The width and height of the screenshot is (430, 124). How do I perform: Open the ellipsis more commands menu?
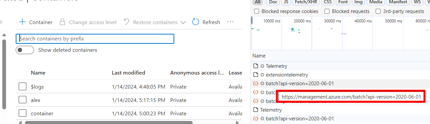230,22
